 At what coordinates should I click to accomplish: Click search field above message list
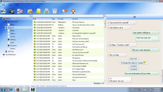point(68,16)
